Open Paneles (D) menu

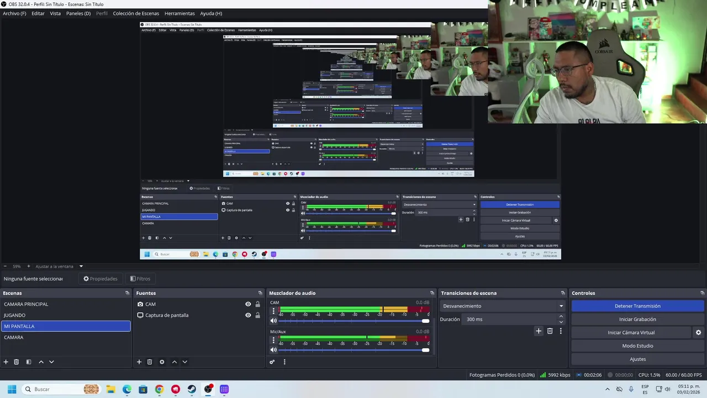(x=78, y=13)
